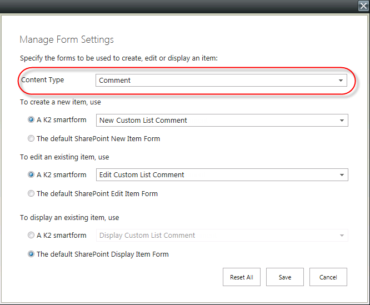Open the Content Type dropdown arrow
The width and height of the screenshot is (370, 305).
tap(341, 81)
